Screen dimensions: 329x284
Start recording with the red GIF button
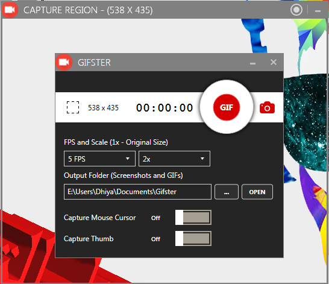(x=227, y=107)
